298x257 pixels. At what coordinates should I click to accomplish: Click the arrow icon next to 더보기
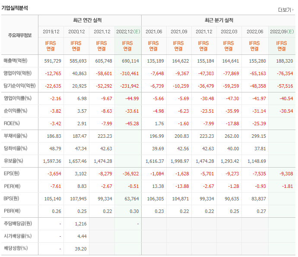[x=293, y=10]
